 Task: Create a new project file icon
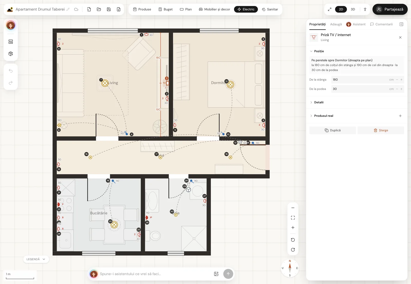[x=89, y=9]
